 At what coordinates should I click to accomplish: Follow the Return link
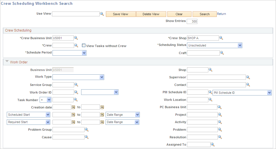coord(222,14)
